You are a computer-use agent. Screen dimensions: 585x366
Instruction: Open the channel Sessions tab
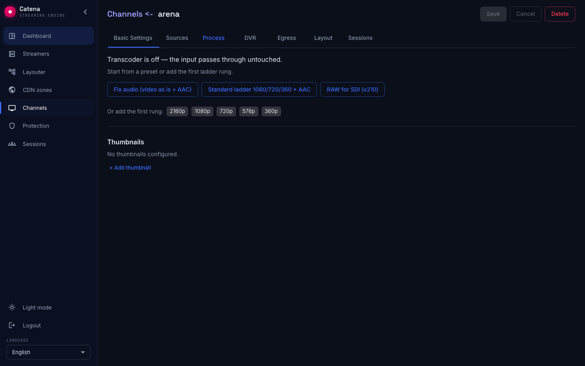point(360,38)
